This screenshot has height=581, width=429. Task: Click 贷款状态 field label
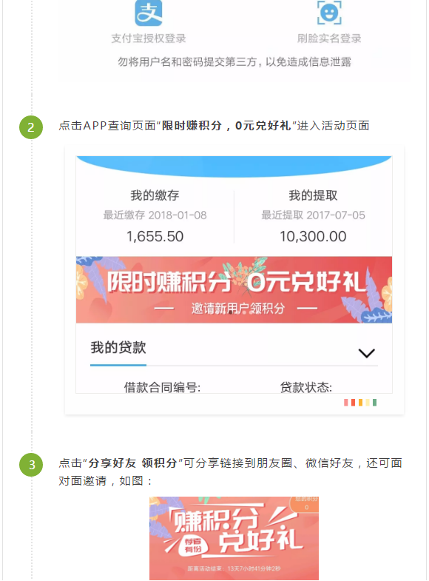coord(306,388)
